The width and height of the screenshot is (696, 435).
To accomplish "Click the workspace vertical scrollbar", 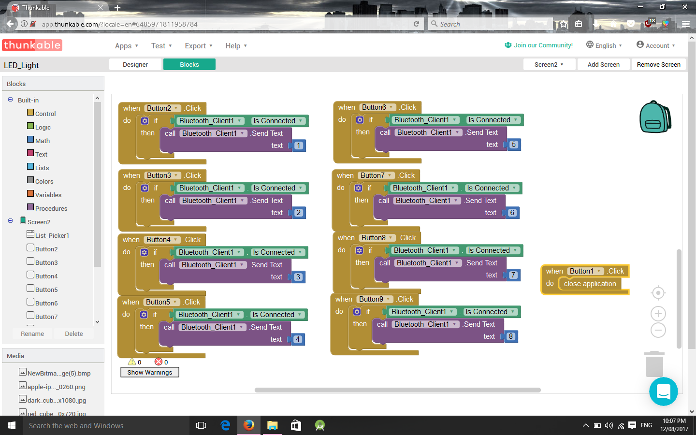I will coord(679,299).
